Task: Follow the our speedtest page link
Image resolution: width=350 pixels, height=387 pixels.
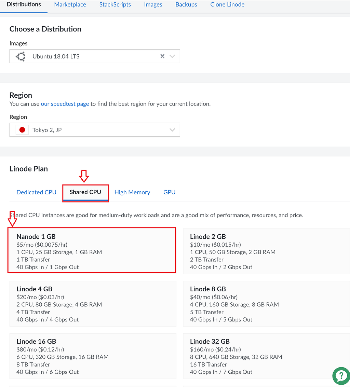Action: [x=65, y=104]
